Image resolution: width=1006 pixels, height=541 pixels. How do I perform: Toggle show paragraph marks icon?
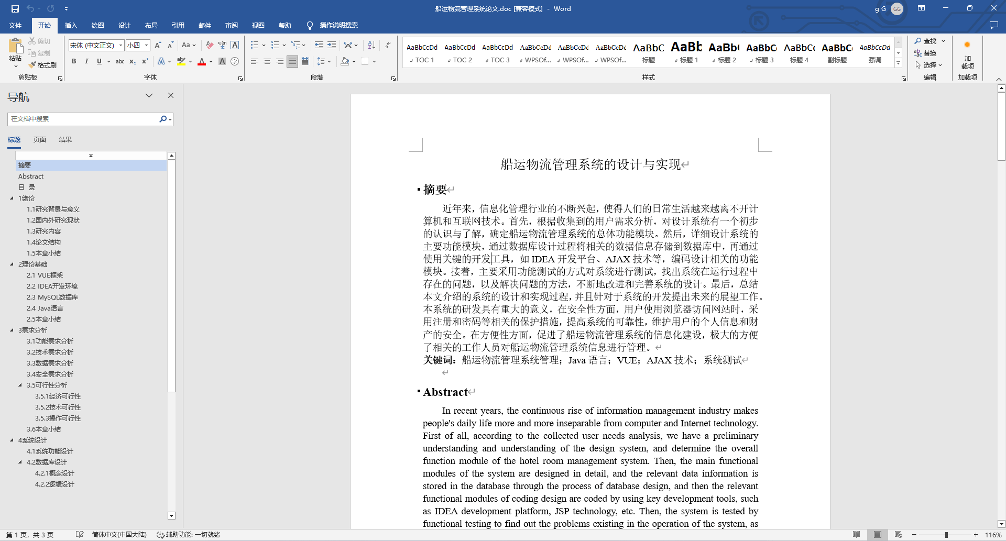(x=388, y=45)
